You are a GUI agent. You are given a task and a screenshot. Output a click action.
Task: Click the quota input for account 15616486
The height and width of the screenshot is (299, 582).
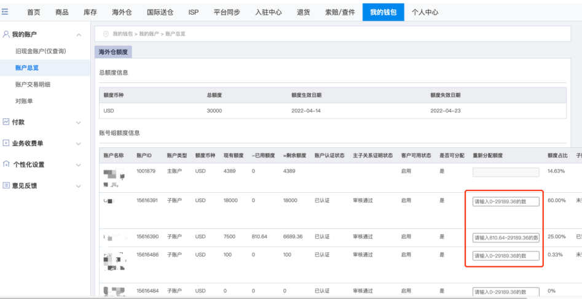pyautogui.click(x=506, y=256)
